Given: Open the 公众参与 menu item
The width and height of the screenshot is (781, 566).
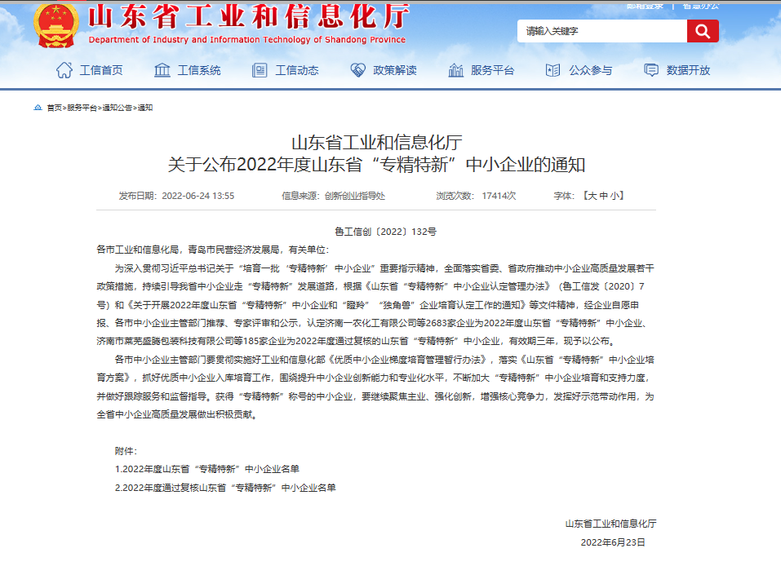Looking at the screenshot, I should [x=590, y=70].
